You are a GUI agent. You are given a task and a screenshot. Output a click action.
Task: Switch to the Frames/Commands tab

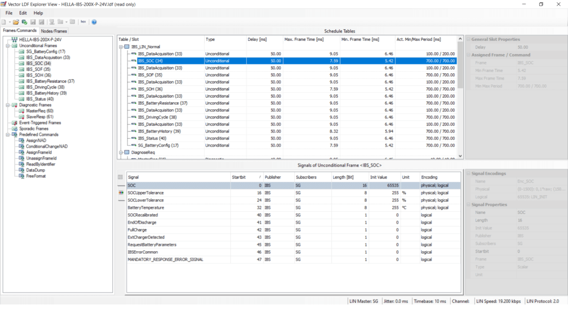20,31
